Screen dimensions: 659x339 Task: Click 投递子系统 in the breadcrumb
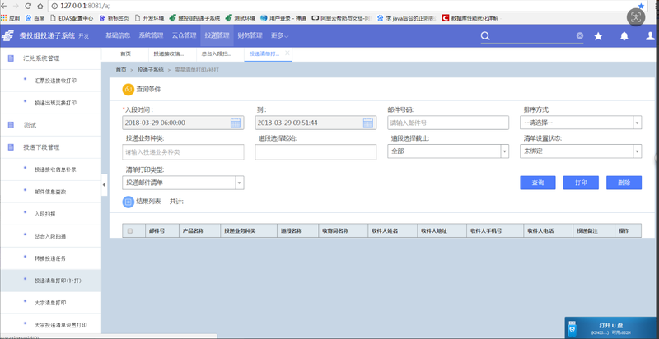pyautogui.click(x=151, y=70)
